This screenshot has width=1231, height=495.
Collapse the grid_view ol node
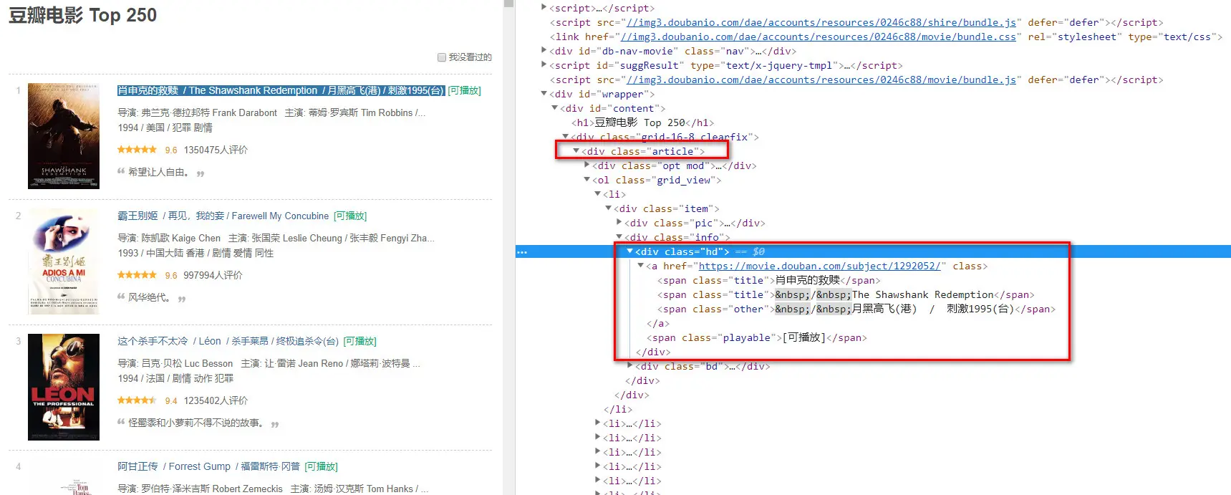point(586,180)
